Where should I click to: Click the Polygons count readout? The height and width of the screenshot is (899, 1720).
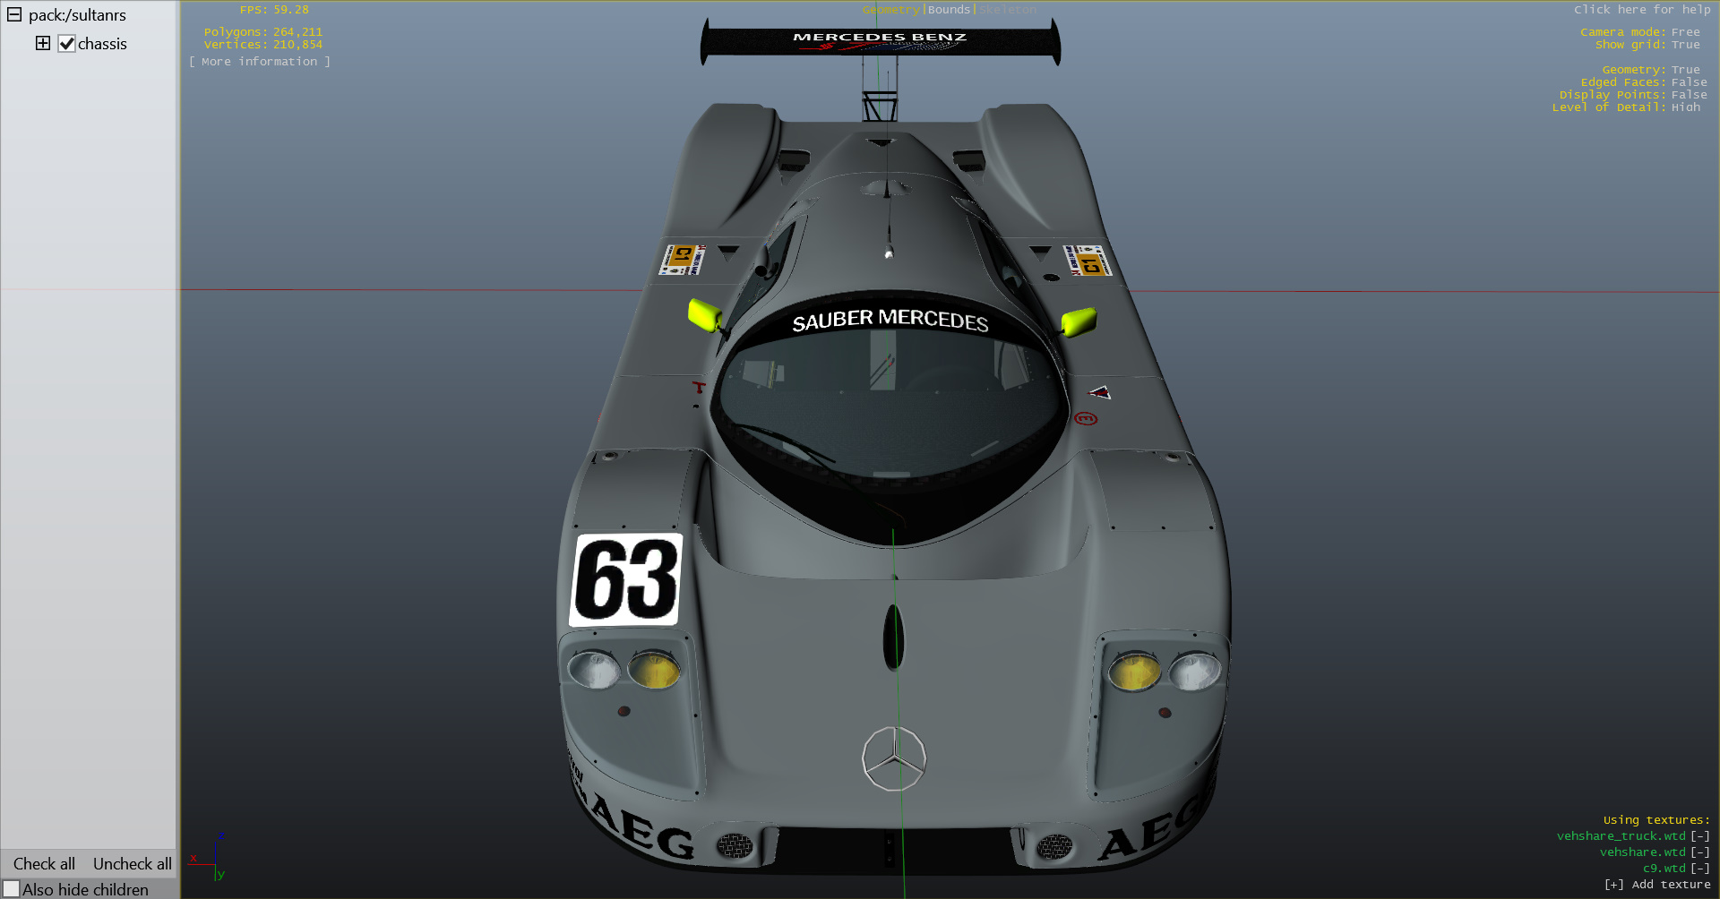[263, 31]
